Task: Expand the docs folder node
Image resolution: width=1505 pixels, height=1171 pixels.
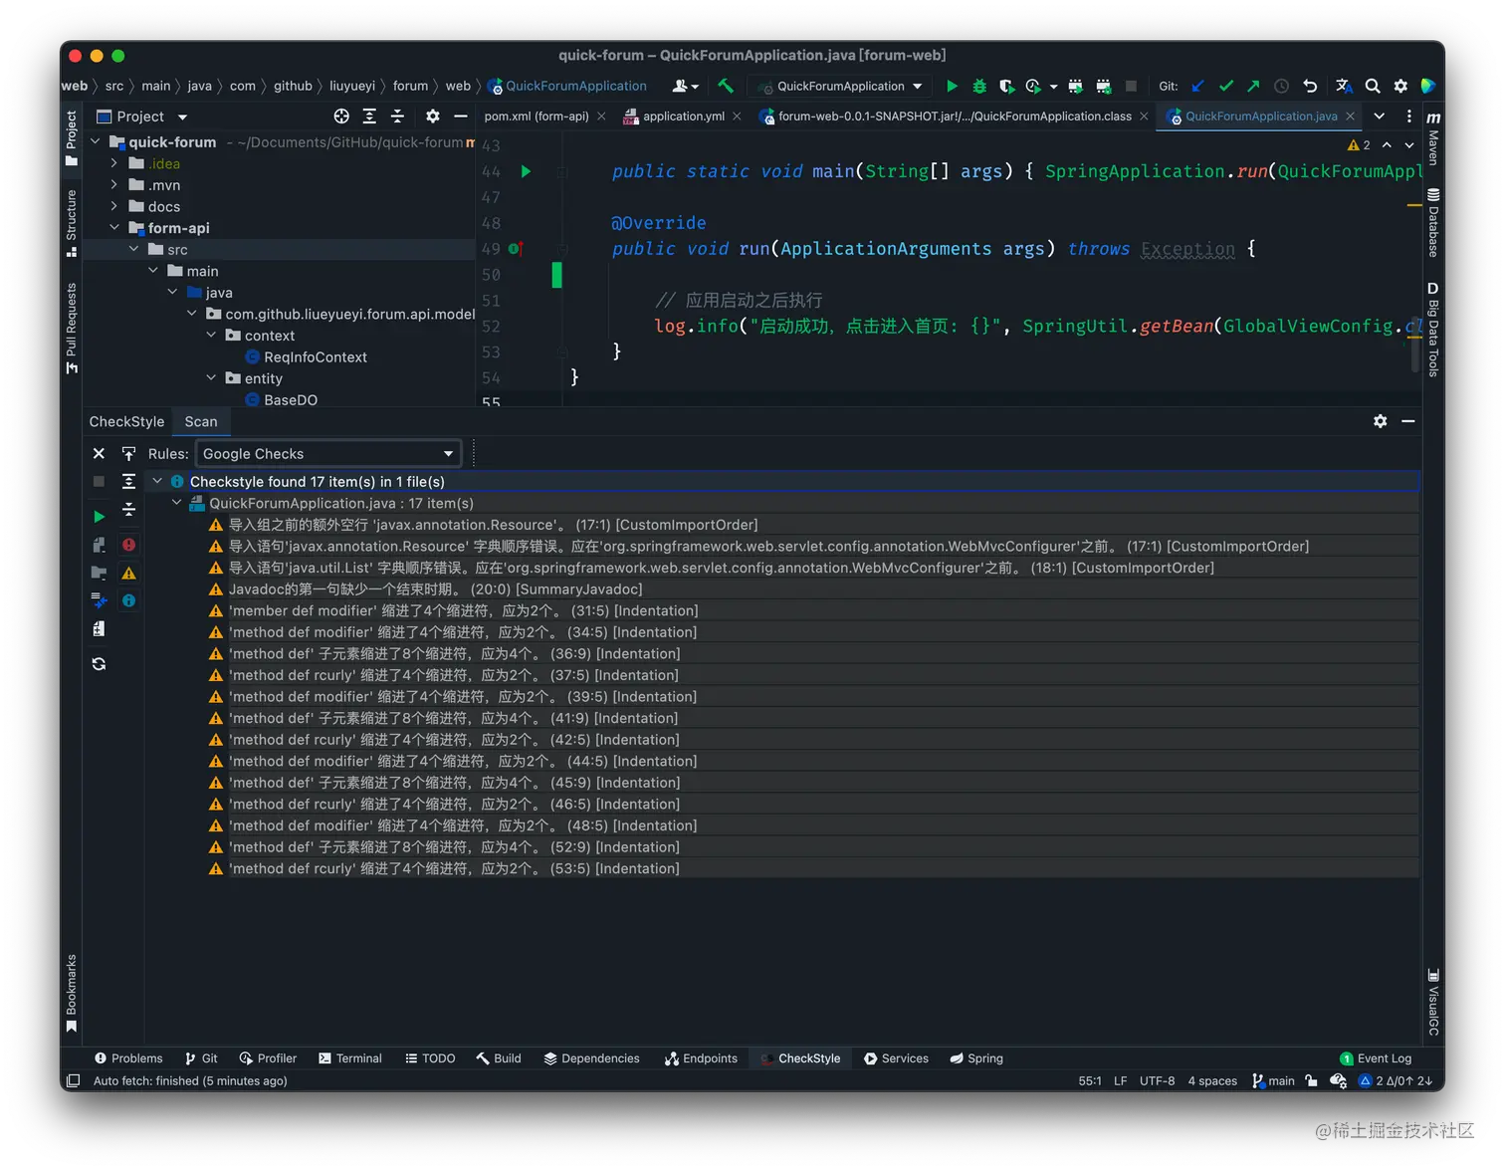Action: [x=114, y=206]
